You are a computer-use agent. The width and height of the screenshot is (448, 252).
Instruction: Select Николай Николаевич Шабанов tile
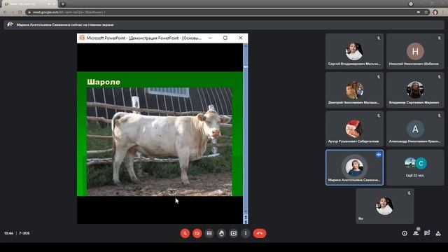point(415,51)
